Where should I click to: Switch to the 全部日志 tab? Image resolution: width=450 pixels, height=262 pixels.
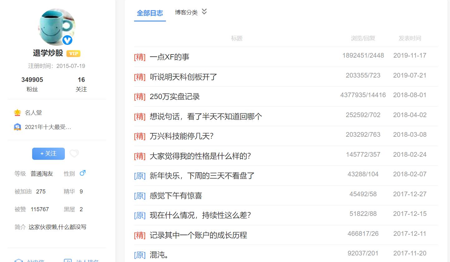(150, 13)
